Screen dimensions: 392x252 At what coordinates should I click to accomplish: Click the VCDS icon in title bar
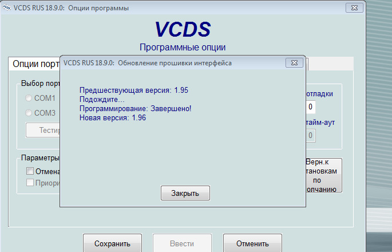[x=7, y=8]
